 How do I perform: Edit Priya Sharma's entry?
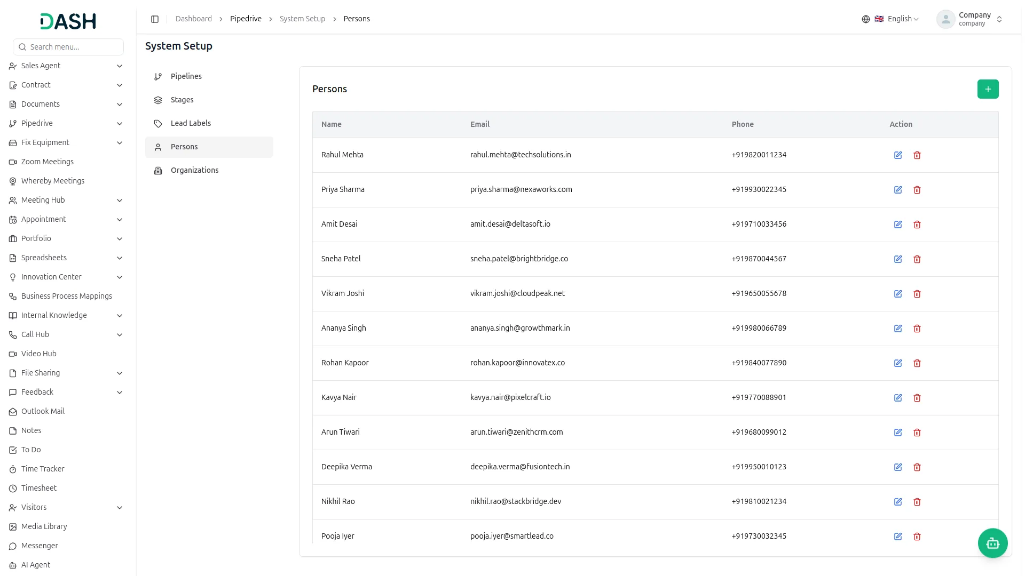pos(898,190)
